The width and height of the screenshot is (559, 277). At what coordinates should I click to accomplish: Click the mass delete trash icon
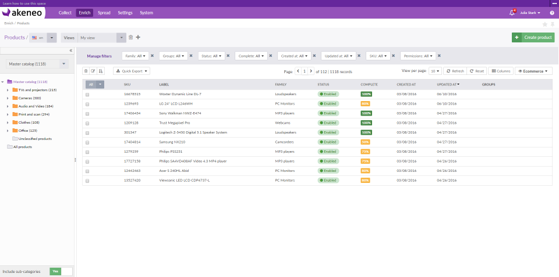(x=86, y=71)
